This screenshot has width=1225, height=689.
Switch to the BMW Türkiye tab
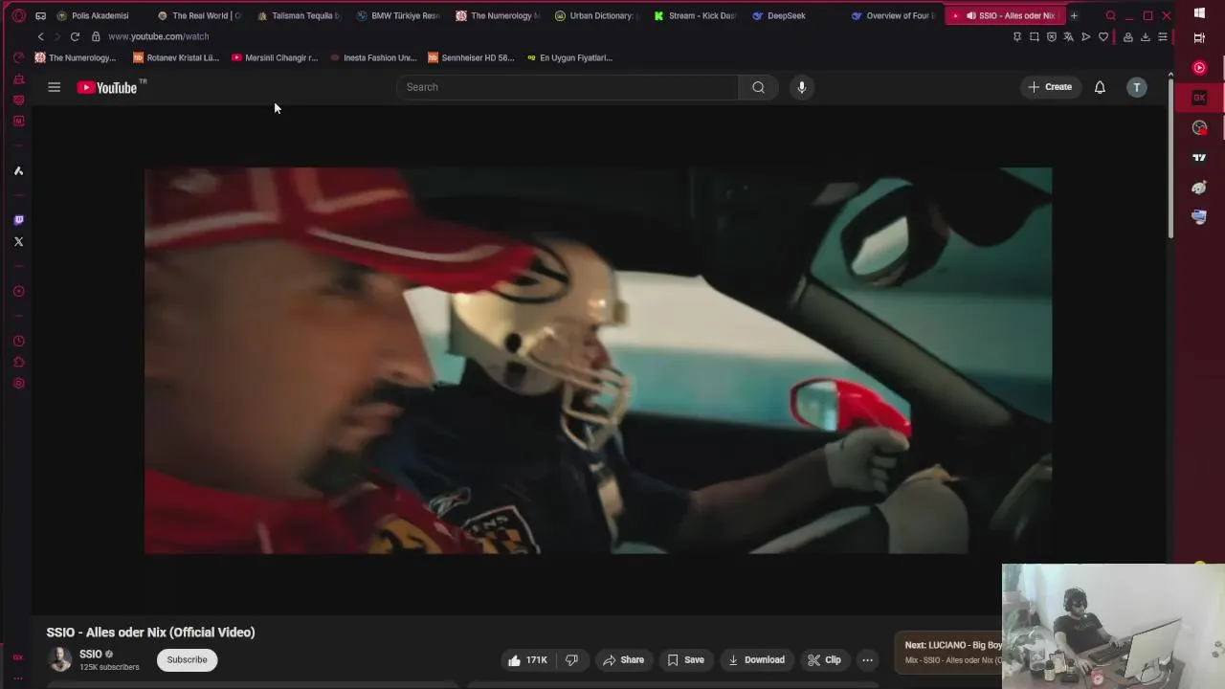click(398, 15)
